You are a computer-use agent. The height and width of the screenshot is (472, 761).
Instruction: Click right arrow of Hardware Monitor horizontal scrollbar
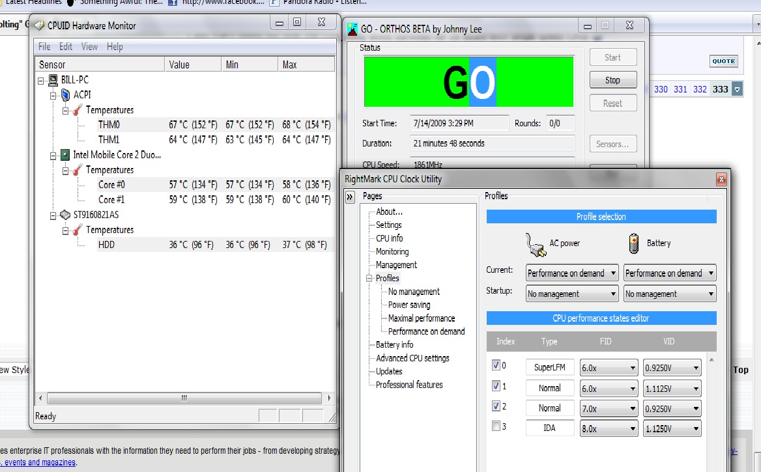[x=328, y=398]
